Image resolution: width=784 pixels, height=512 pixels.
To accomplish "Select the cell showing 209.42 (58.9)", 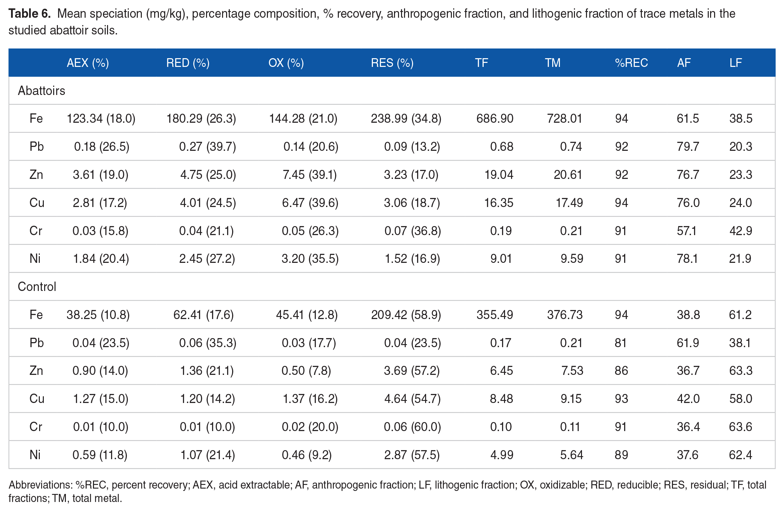I will [406, 315].
